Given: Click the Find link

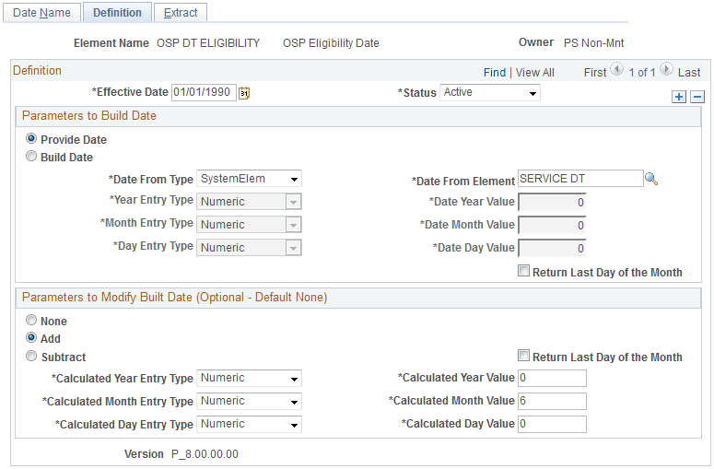Looking at the screenshot, I should click(x=495, y=73).
